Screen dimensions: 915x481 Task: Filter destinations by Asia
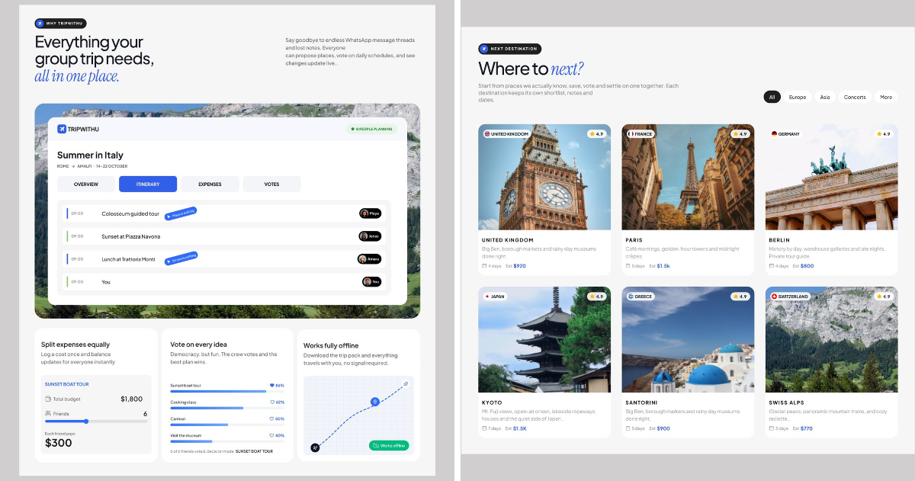825,97
